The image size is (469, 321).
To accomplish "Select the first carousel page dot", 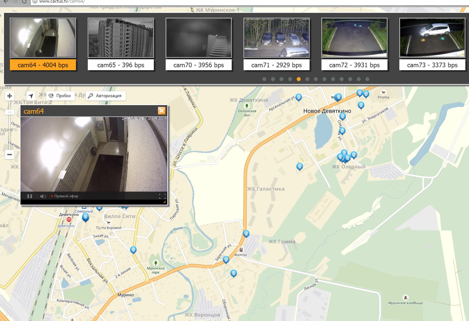I will pos(264,79).
